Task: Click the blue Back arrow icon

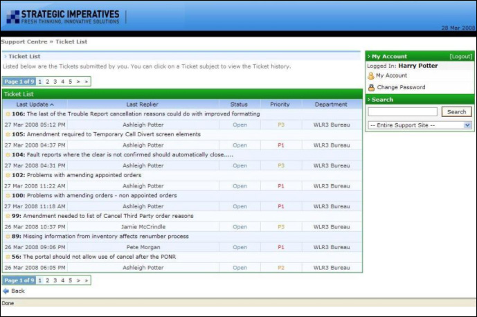Action: [x=6, y=291]
